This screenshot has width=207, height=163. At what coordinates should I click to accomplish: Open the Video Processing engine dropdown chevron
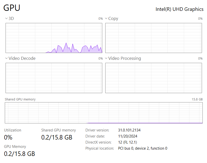tap(106, 58)
